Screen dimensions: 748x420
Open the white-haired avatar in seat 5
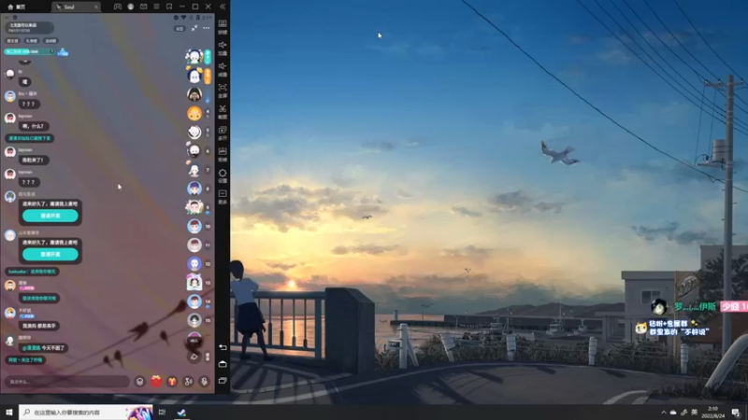194,132
